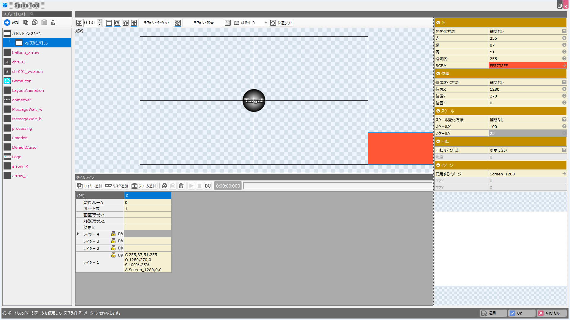Screen dimensions: 570x320
Task: Click the 適用 apply button
Action: tap(493, 313)
